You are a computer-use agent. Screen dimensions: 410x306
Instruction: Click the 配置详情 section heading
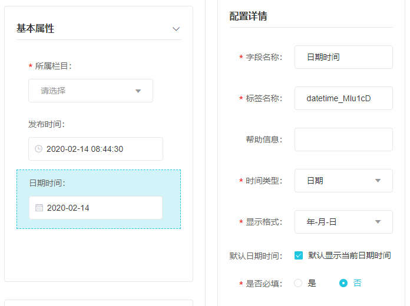248,16
